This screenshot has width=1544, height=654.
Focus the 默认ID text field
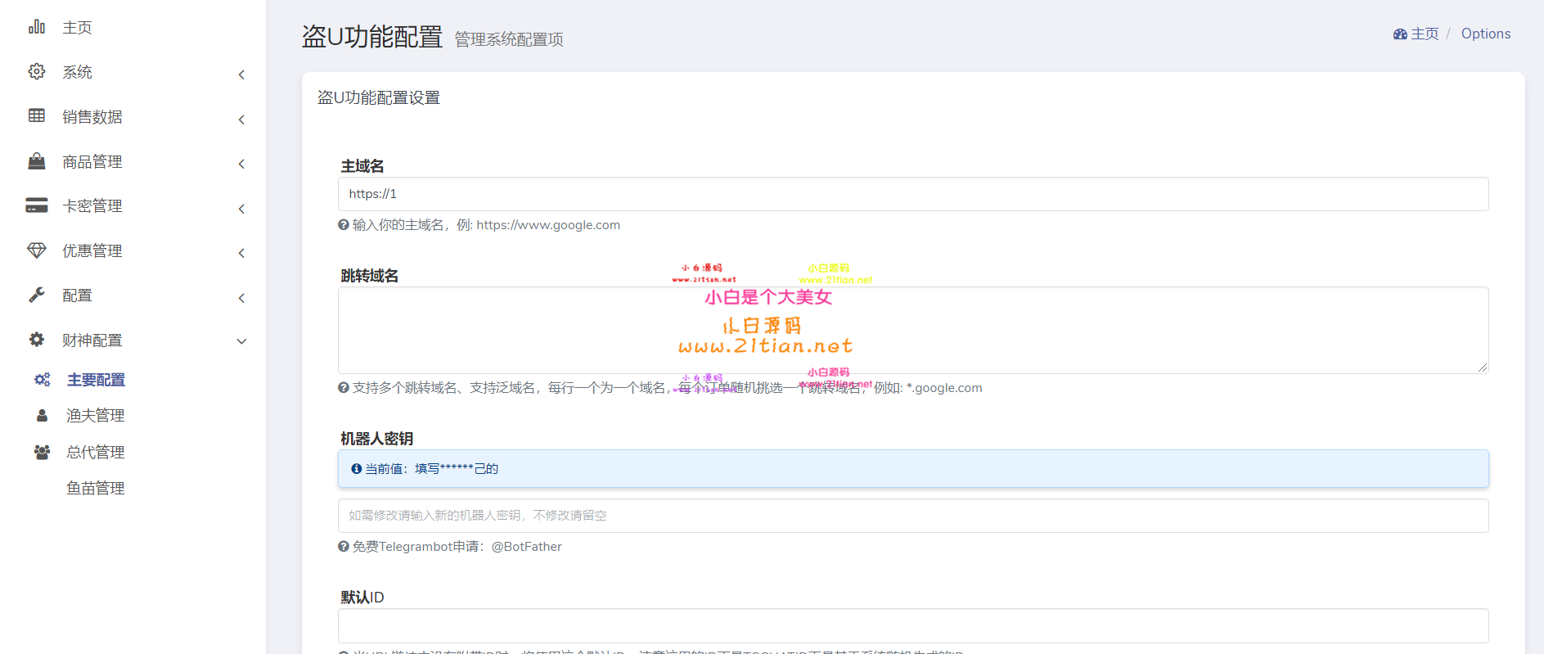click(x=912, y=625)
